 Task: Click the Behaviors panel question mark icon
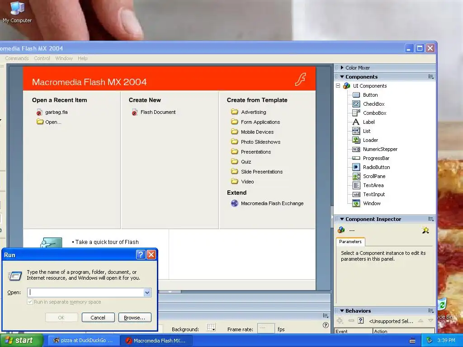360,320
